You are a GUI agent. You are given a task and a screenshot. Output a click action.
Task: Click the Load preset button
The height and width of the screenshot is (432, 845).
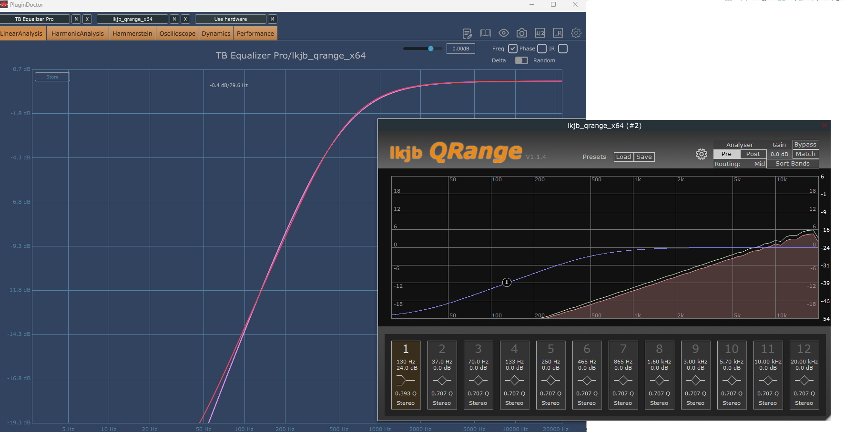[623, 157]
